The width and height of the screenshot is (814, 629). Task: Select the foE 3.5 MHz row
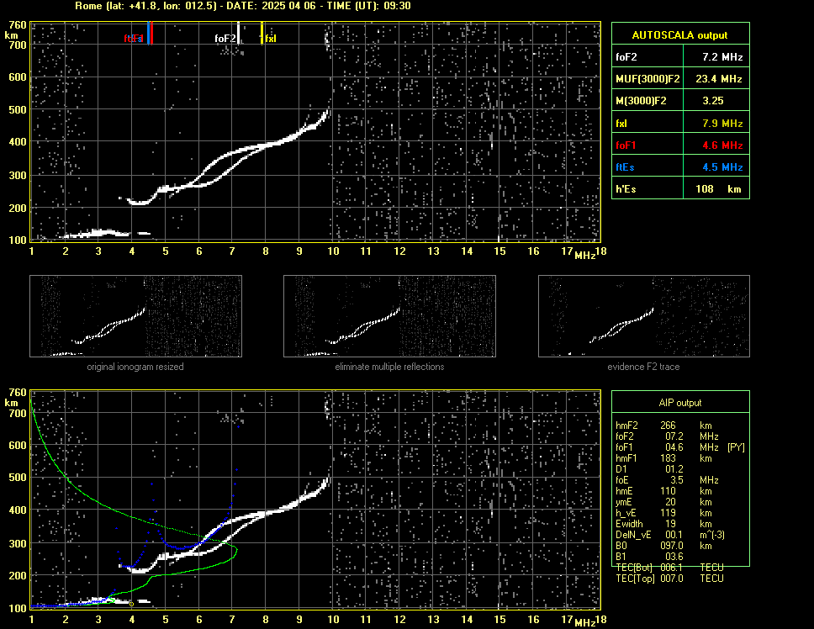tap(667, 480)
